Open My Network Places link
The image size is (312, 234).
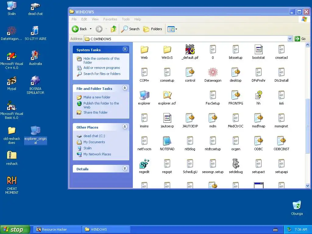click(x=97, y=154)
